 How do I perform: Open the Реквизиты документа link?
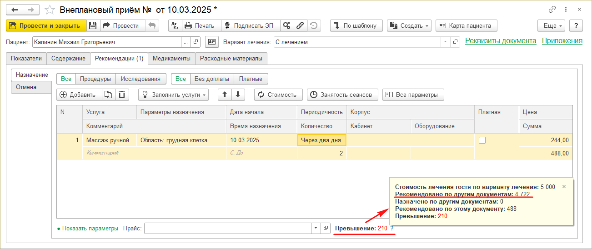tap(501, 41)
